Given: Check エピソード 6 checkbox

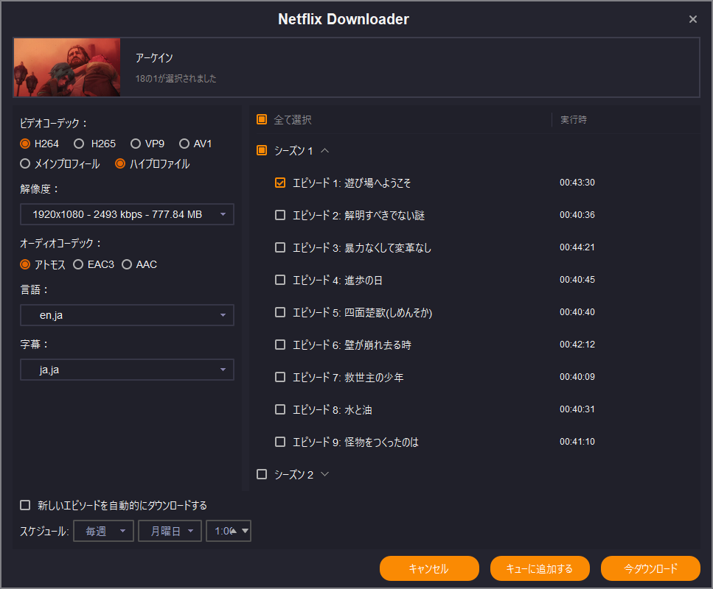Looking at the screenshot, I should 280,345.
